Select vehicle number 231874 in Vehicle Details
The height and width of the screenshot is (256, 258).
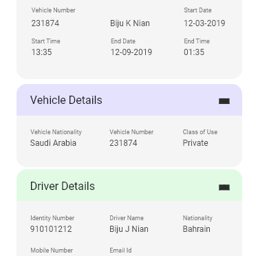123,143
